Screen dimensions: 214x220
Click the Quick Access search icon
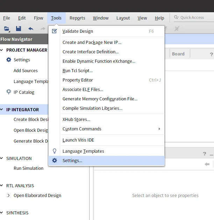tap(176, 17)
